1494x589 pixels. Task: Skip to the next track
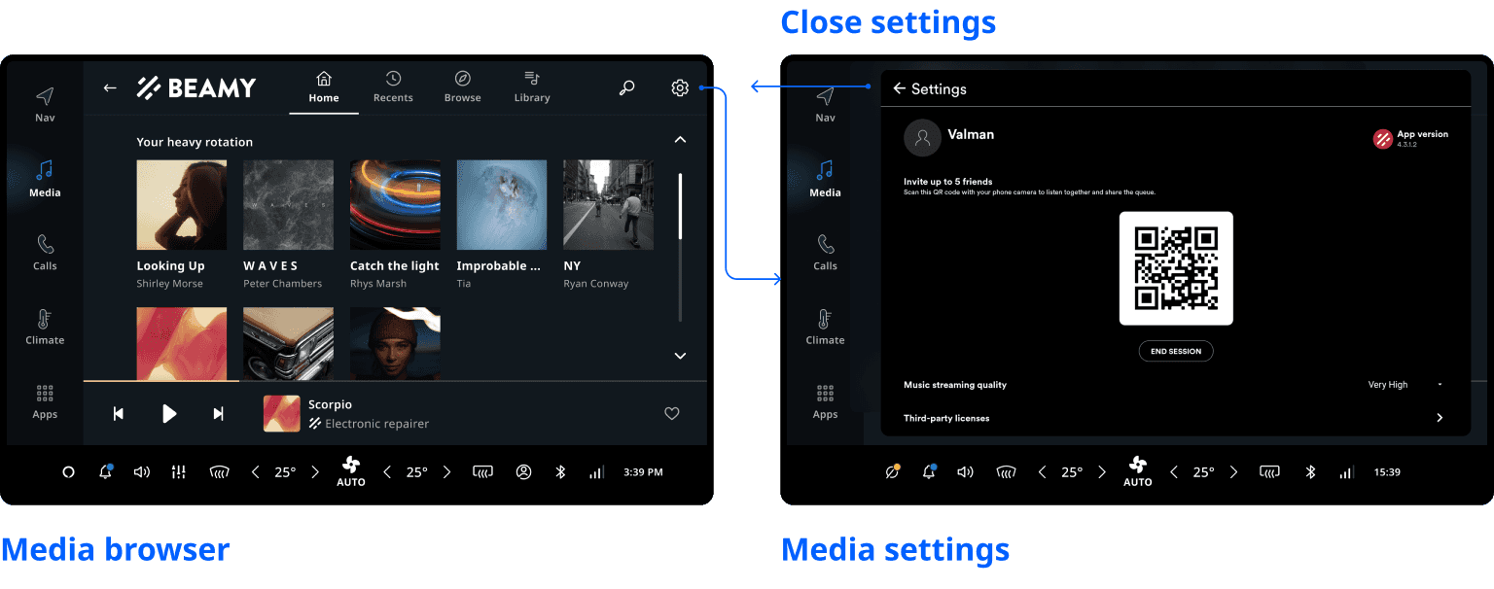point(219,414)
